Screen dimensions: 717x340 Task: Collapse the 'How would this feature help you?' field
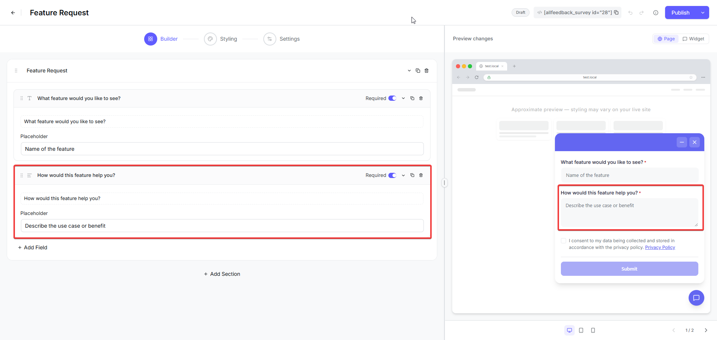point(403,175)
